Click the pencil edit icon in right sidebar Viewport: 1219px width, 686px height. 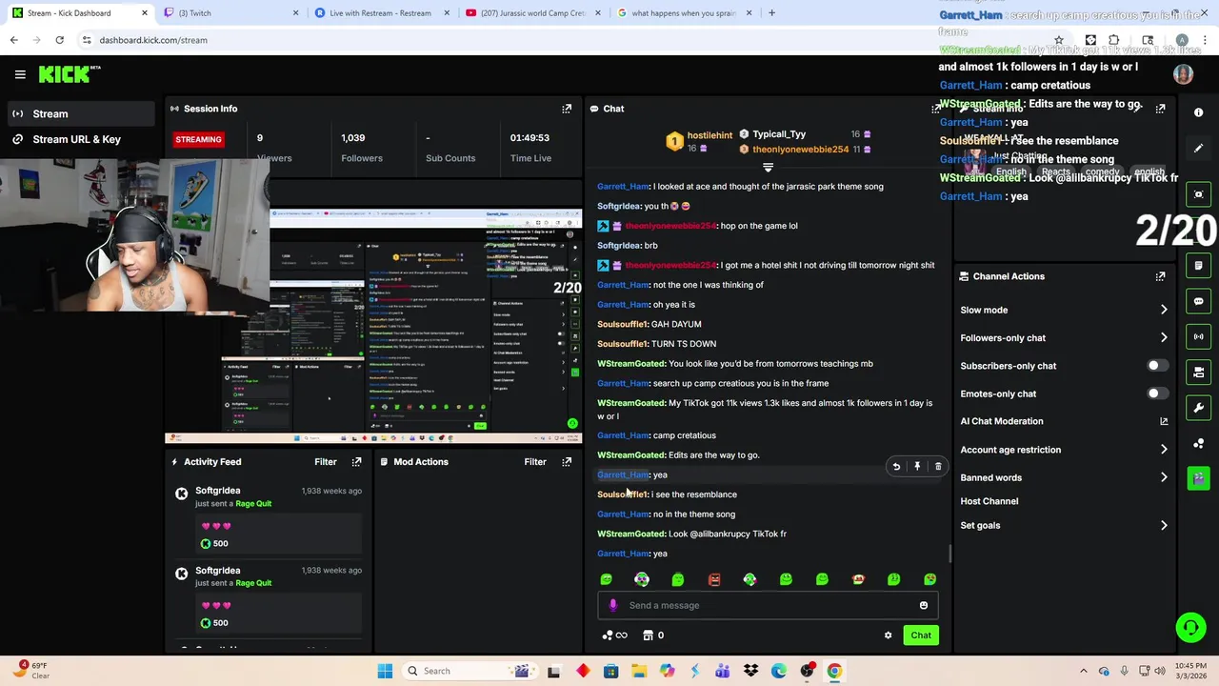[x=1199, y=148]
